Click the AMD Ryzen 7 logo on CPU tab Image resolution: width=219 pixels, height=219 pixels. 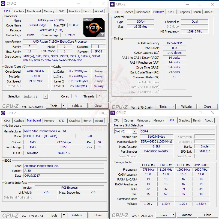click(x=94, y=27)
